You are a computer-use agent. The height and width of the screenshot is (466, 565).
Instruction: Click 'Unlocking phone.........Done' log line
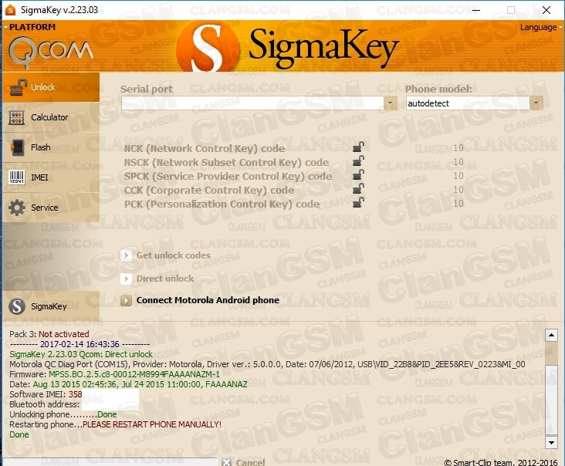coord(63,414)
